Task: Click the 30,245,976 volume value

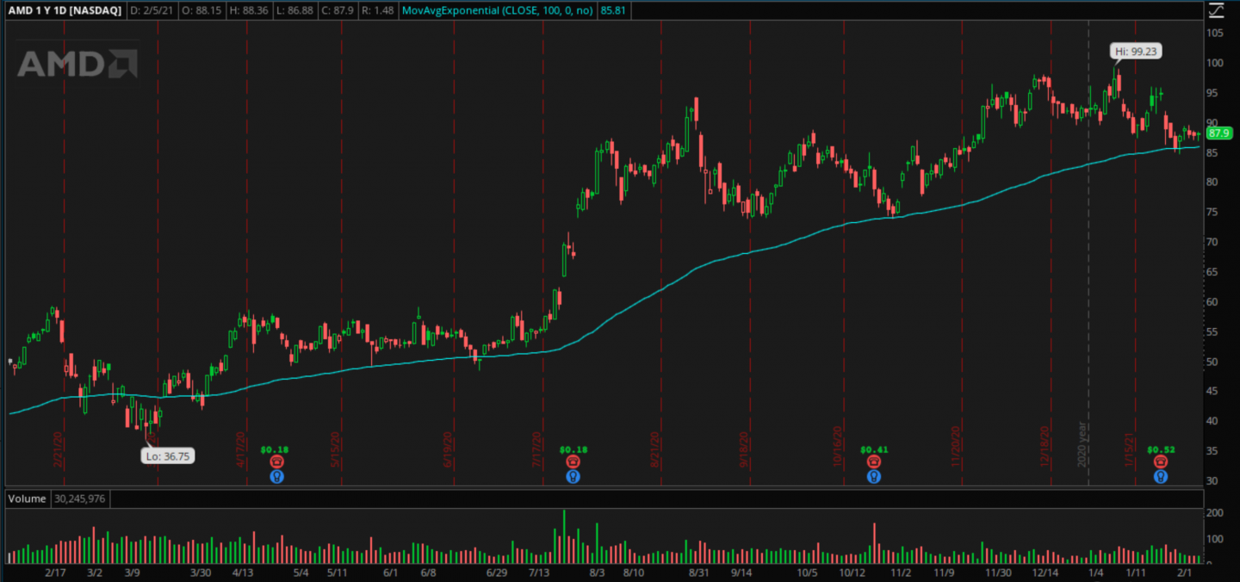Action: [82, 498]
